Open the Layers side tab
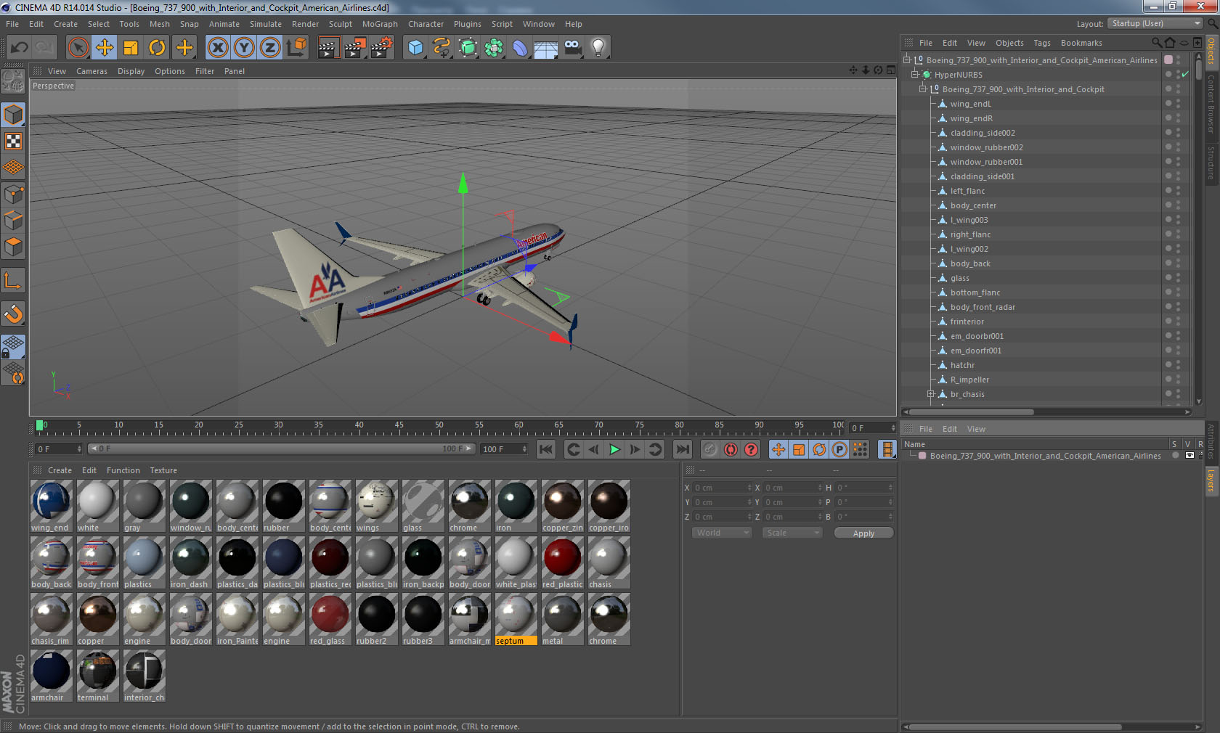 pyautogui.click(x=1211, y=480)
